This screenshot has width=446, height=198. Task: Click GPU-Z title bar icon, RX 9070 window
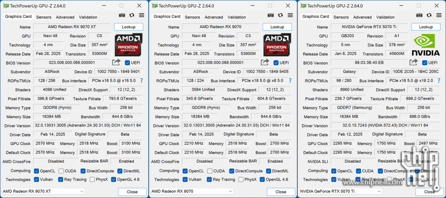click(155, 5)
